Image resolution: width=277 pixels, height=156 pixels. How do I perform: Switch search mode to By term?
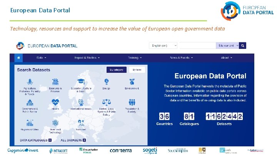tap(137, 70)
